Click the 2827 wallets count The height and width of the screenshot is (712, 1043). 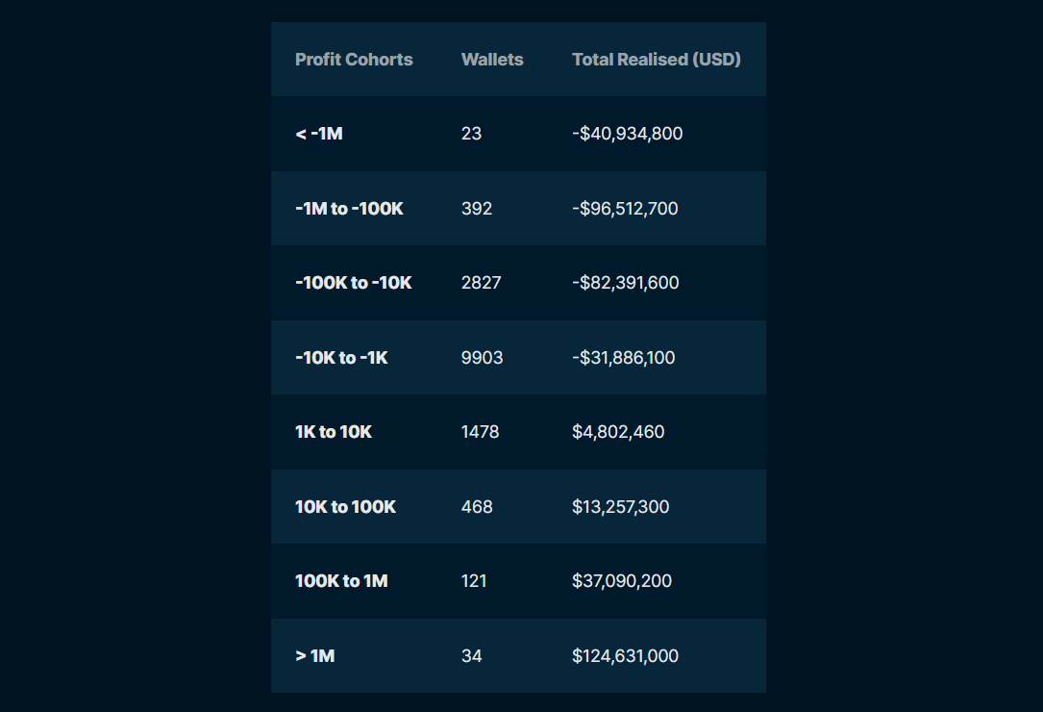481,283
